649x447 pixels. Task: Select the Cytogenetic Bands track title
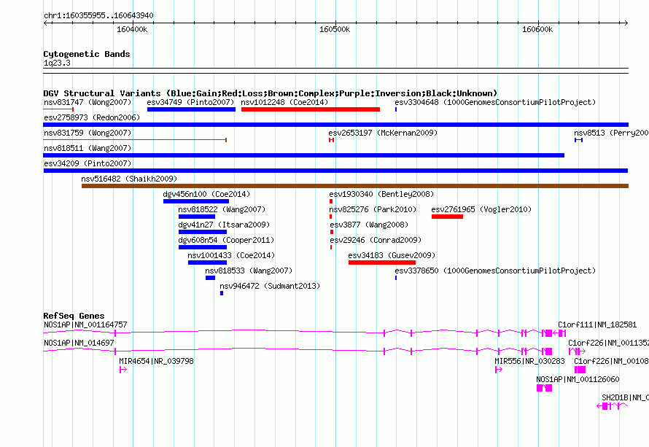87,54
